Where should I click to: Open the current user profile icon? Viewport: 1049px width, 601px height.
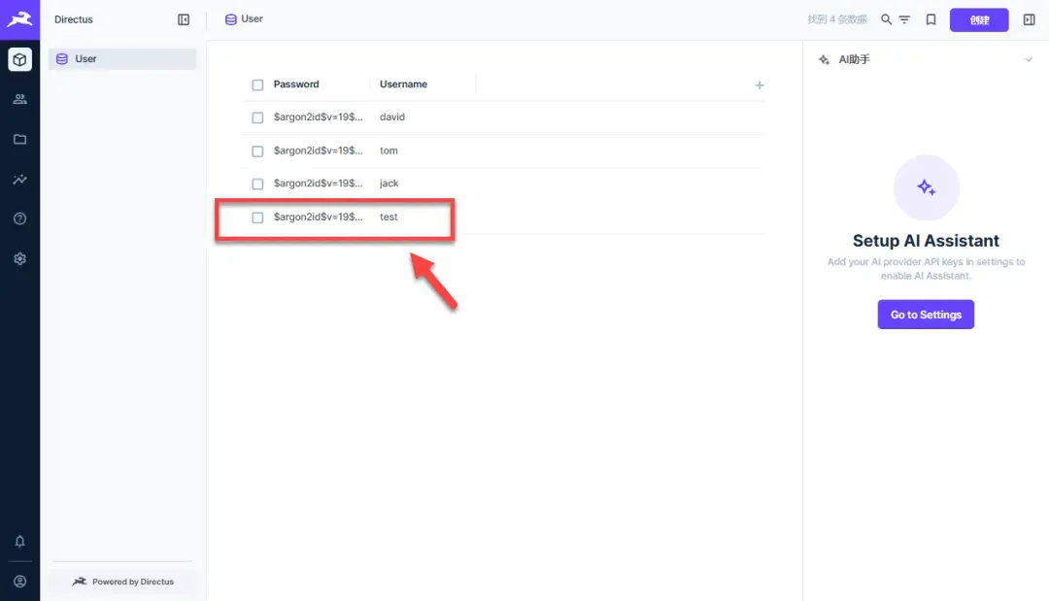click(19, 582)
